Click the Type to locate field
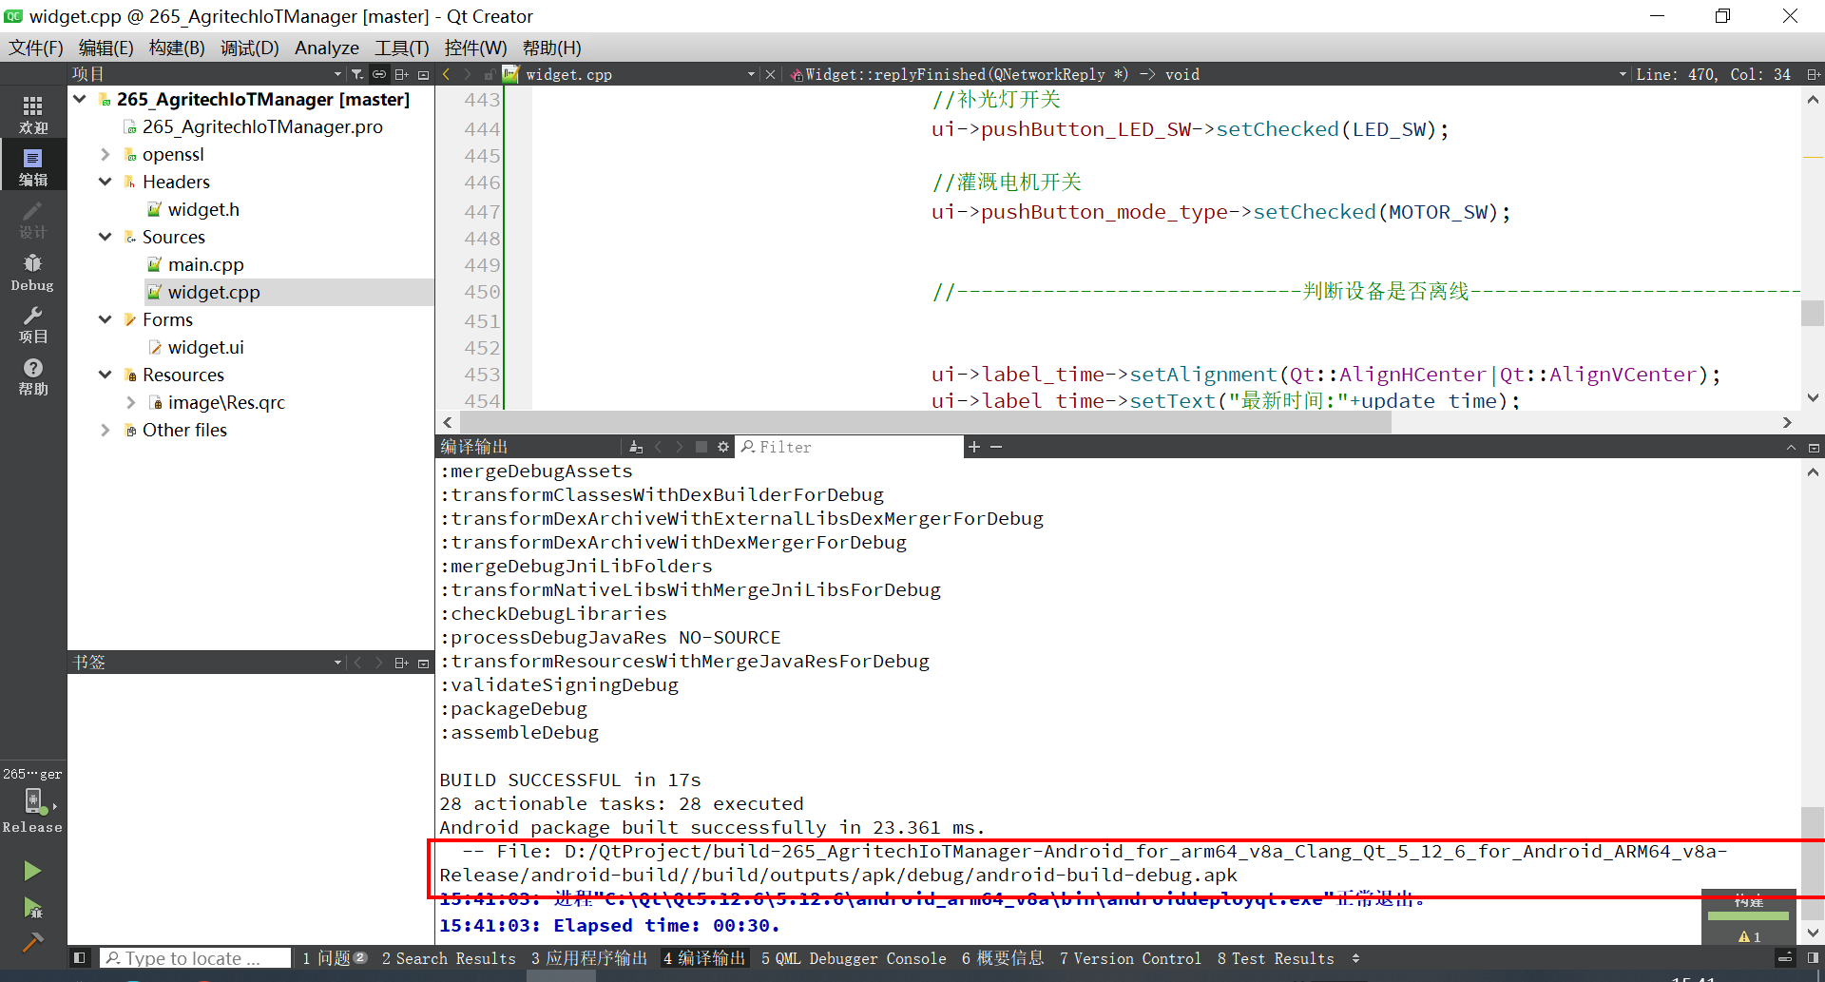The image size is (1825, 982). point(196,958)
